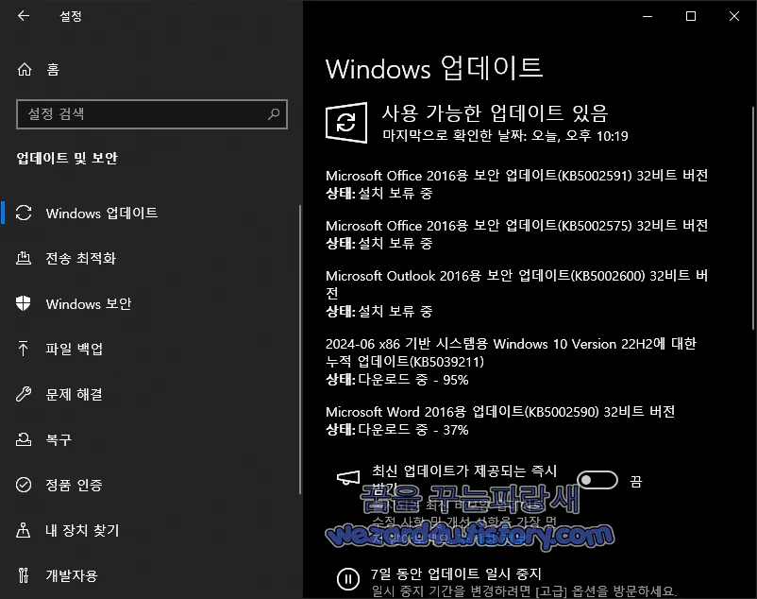Image resolution: width=757 pixels, height=599 pixels.
Task: Select Windows 업데이트 in sidebar
Action: (101, 213)
